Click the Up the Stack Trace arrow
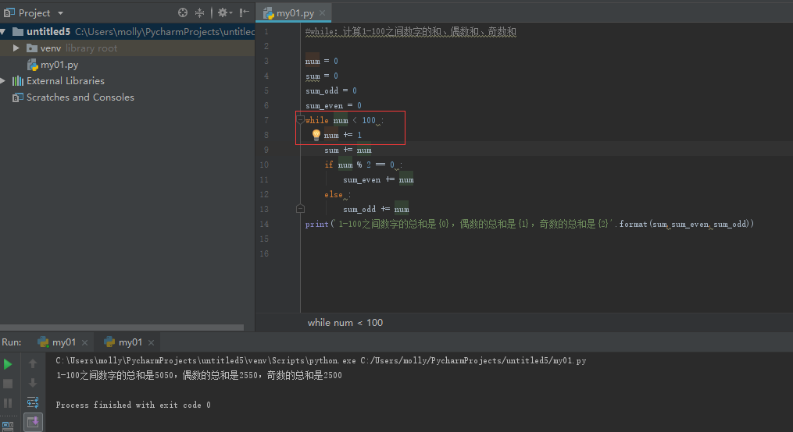Screen dimensions: 793x432 tap(32, 363)
